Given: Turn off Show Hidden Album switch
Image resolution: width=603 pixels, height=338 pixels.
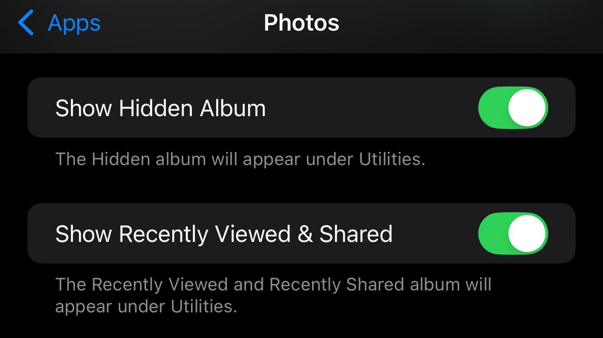Looking at the screenshot, I should [x=513, y=108].
